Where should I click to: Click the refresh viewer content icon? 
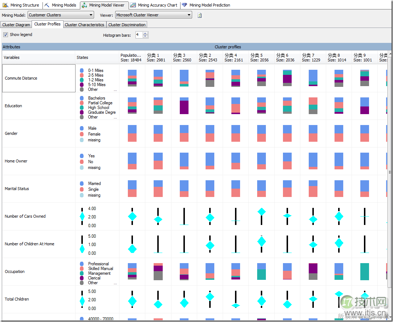[x=199, y=15]
